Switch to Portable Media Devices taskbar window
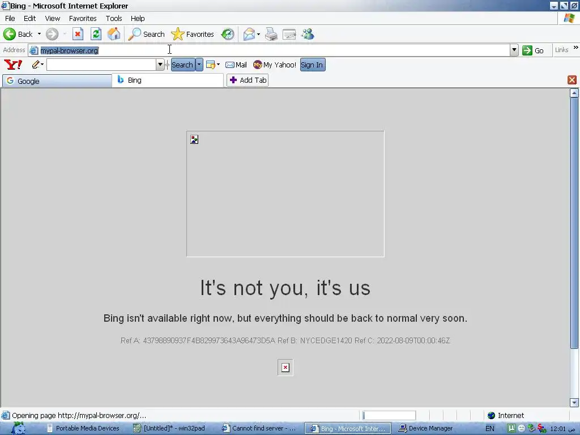580x435 pixels. [x=83, y=428]
